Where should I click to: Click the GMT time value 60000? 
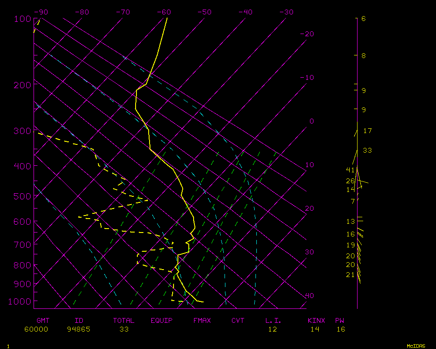click(x=36, y=329)
